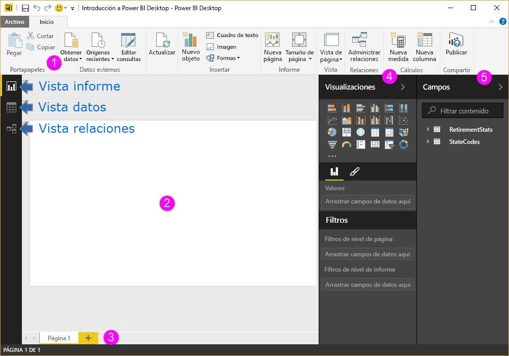Insert a Cuadro de texto
Viewport: 509px width, 356px height.
point(233,35)
